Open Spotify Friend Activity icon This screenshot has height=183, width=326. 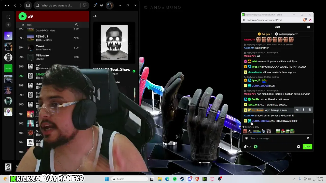102,5
